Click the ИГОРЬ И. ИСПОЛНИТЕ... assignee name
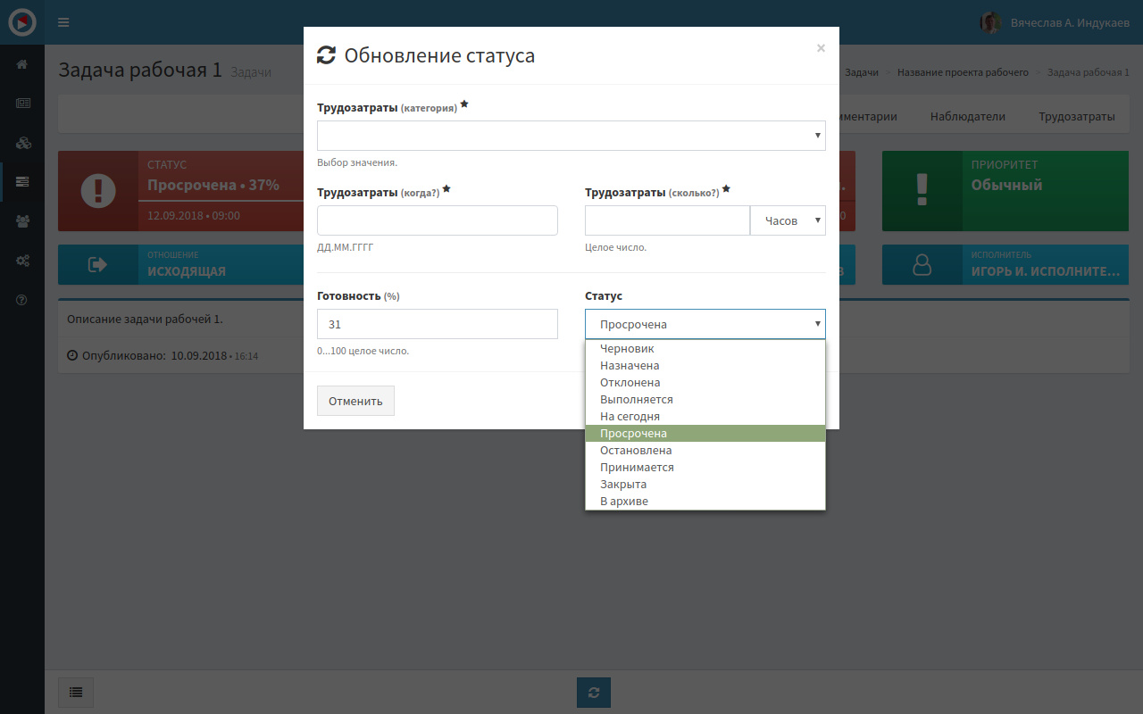The width and height of the screenshot is (1143, 714). point(1046,271)
